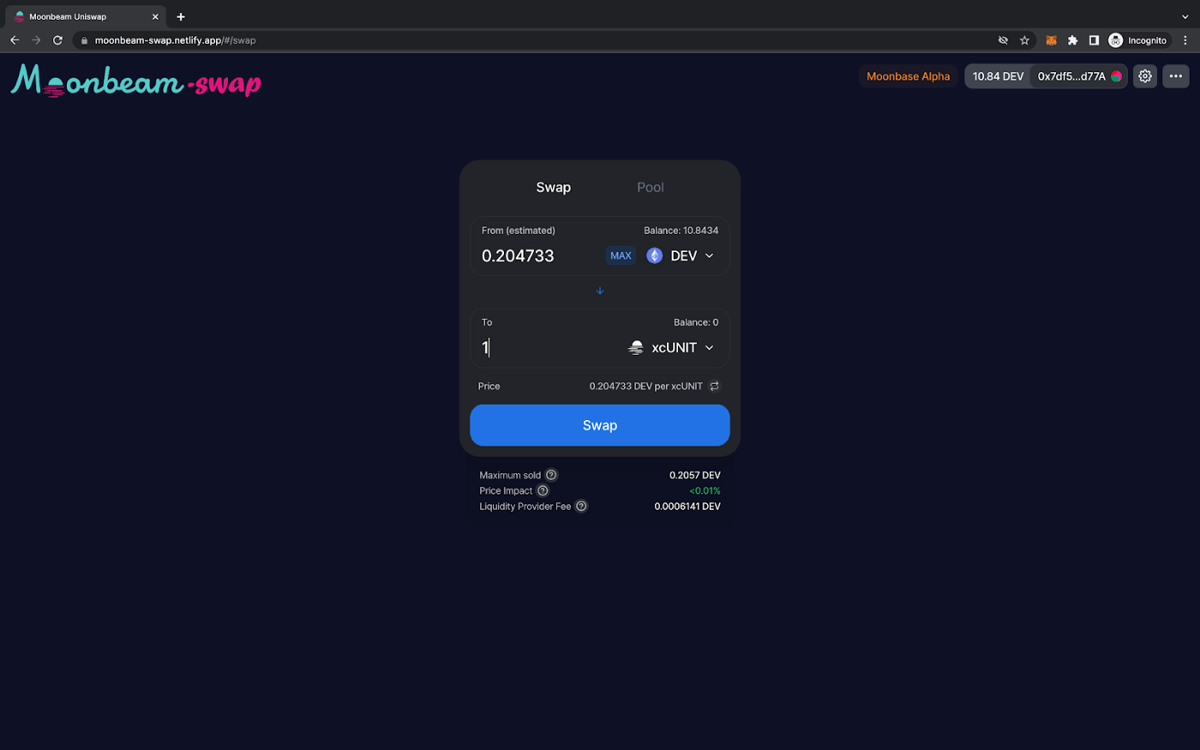Click the xcUNIT token logo icon
1200x750 pixels.
point(636,347)
